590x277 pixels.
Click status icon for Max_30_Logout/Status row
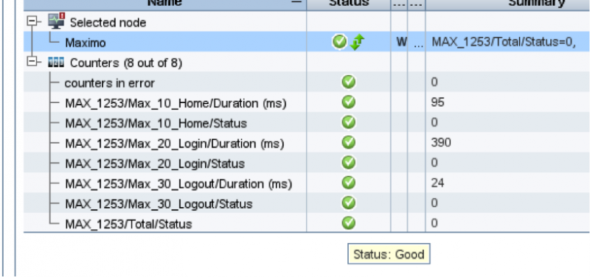pos(348,203)
